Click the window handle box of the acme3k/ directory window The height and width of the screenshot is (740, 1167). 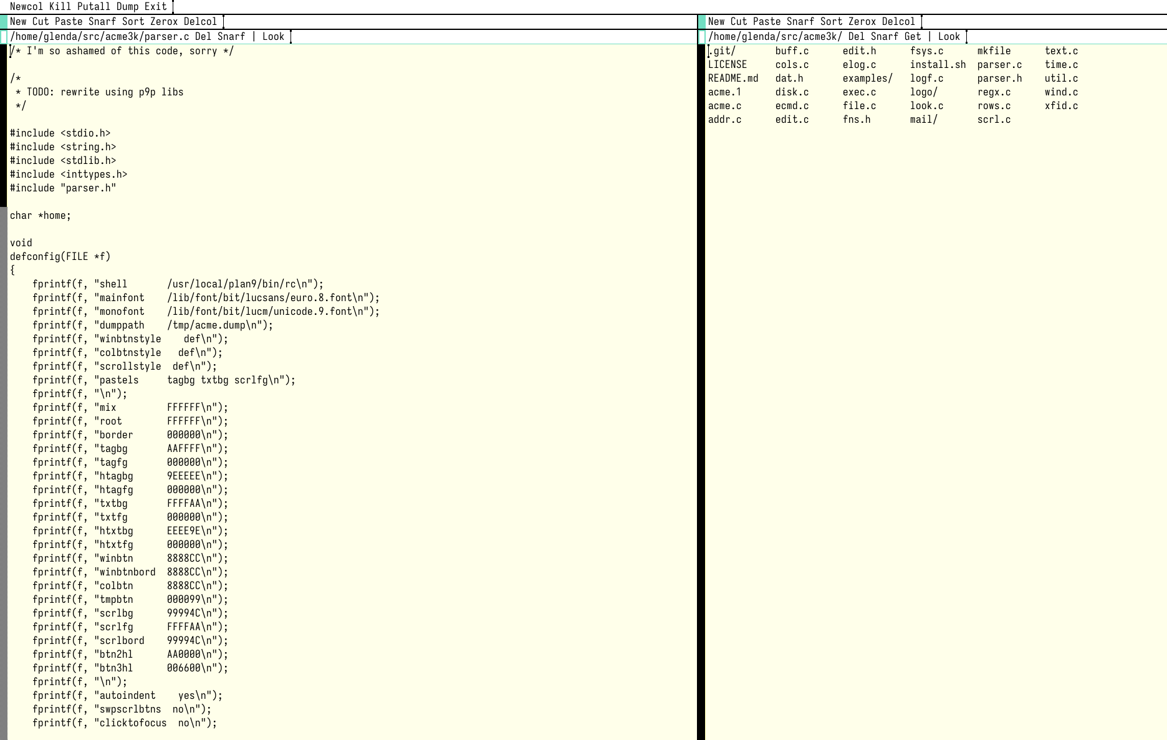701,37
